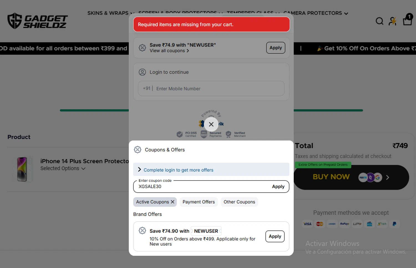
Task: Apply NEWUSER coupon from top banner
Action: (x=276, y=48)
